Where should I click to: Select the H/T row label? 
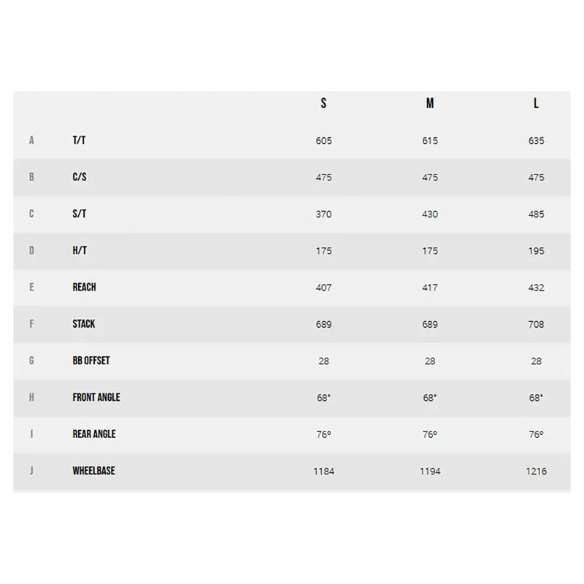[80, 250]
